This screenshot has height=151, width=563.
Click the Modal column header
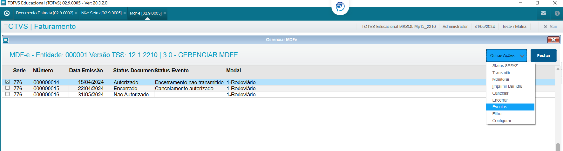coord(234,70)
